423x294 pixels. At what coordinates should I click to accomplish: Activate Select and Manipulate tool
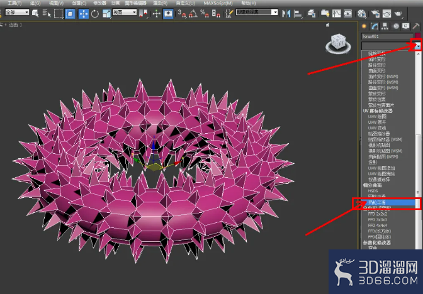(157, 13)
